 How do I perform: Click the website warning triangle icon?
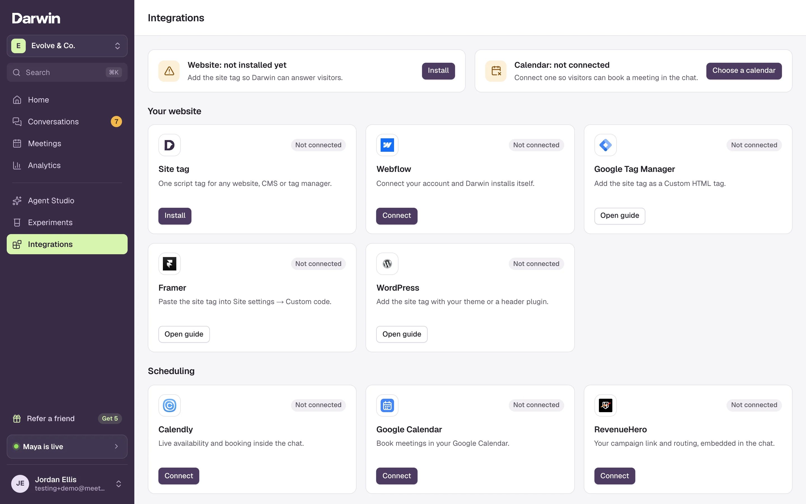point(169,71)
